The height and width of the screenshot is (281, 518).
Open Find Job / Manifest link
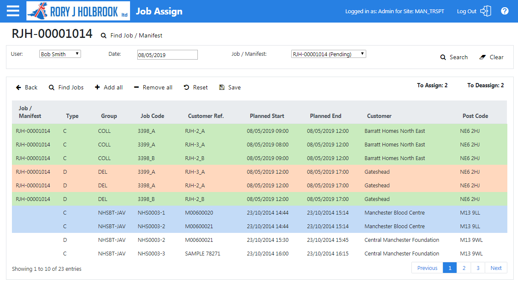tap(131, 36)
